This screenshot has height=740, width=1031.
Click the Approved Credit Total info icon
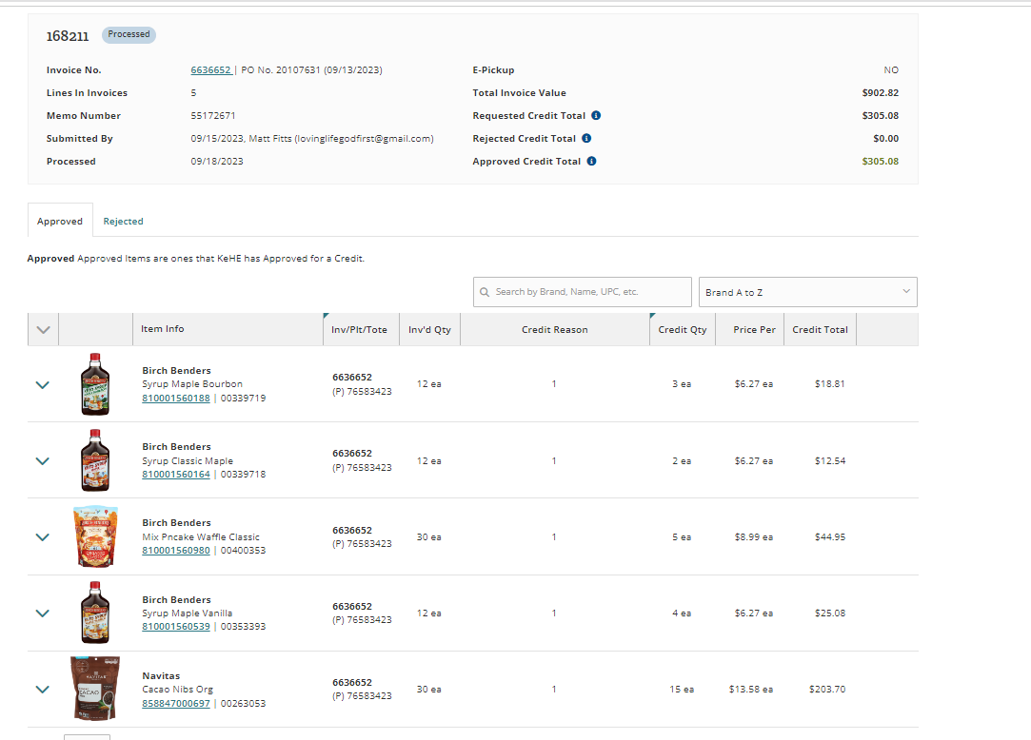592,161
